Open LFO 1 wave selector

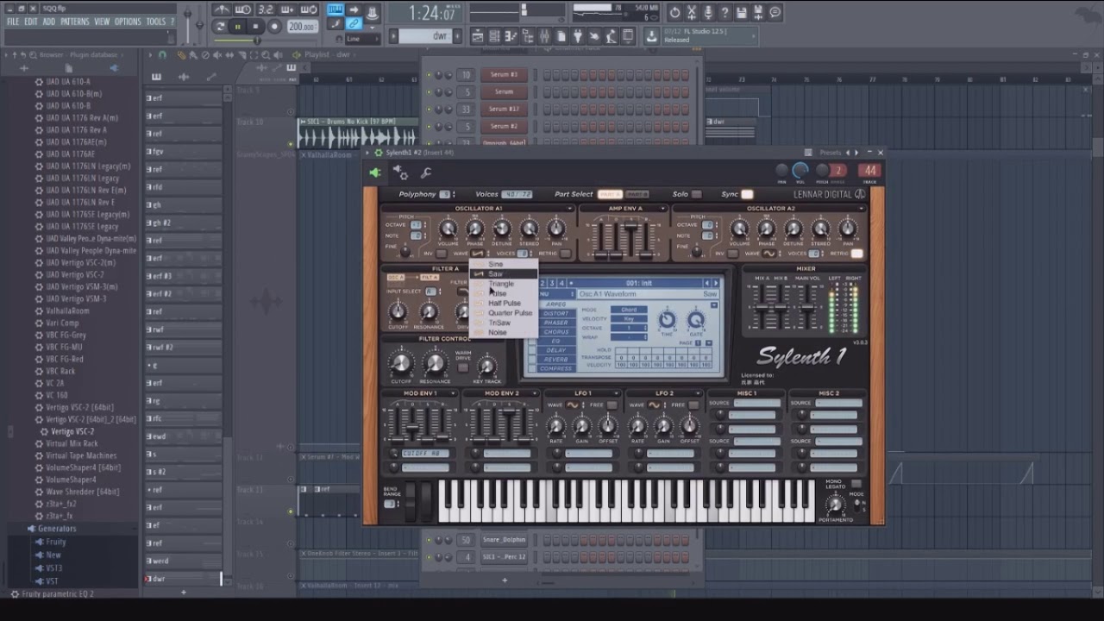(x=573, y=405)
